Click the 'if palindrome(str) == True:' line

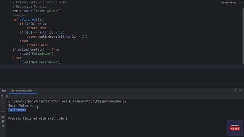(x=37, y=49)
